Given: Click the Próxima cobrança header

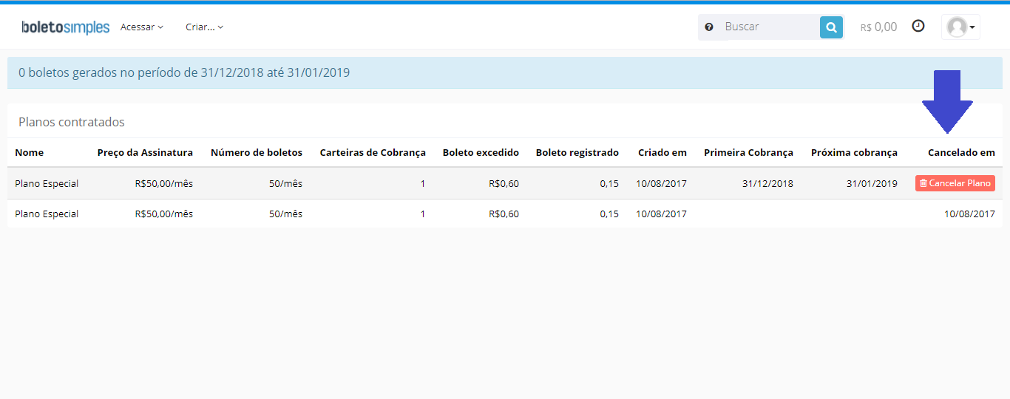Looking at the screenshot, I should [854, 153].
